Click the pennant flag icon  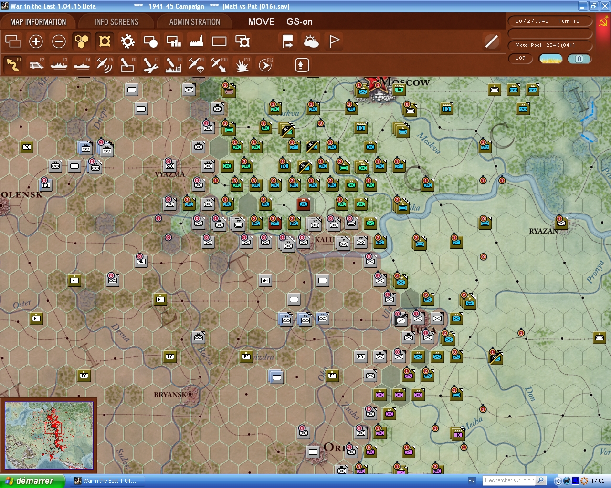tap(334, 41)
